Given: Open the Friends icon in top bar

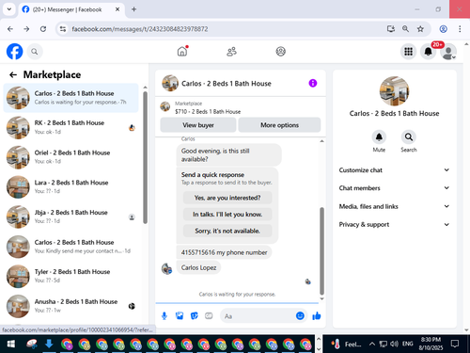Looking at the screenshot, I should tap(231, 52).
